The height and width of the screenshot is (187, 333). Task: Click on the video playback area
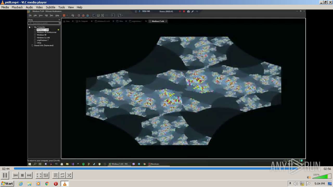(x=166, y=88)
